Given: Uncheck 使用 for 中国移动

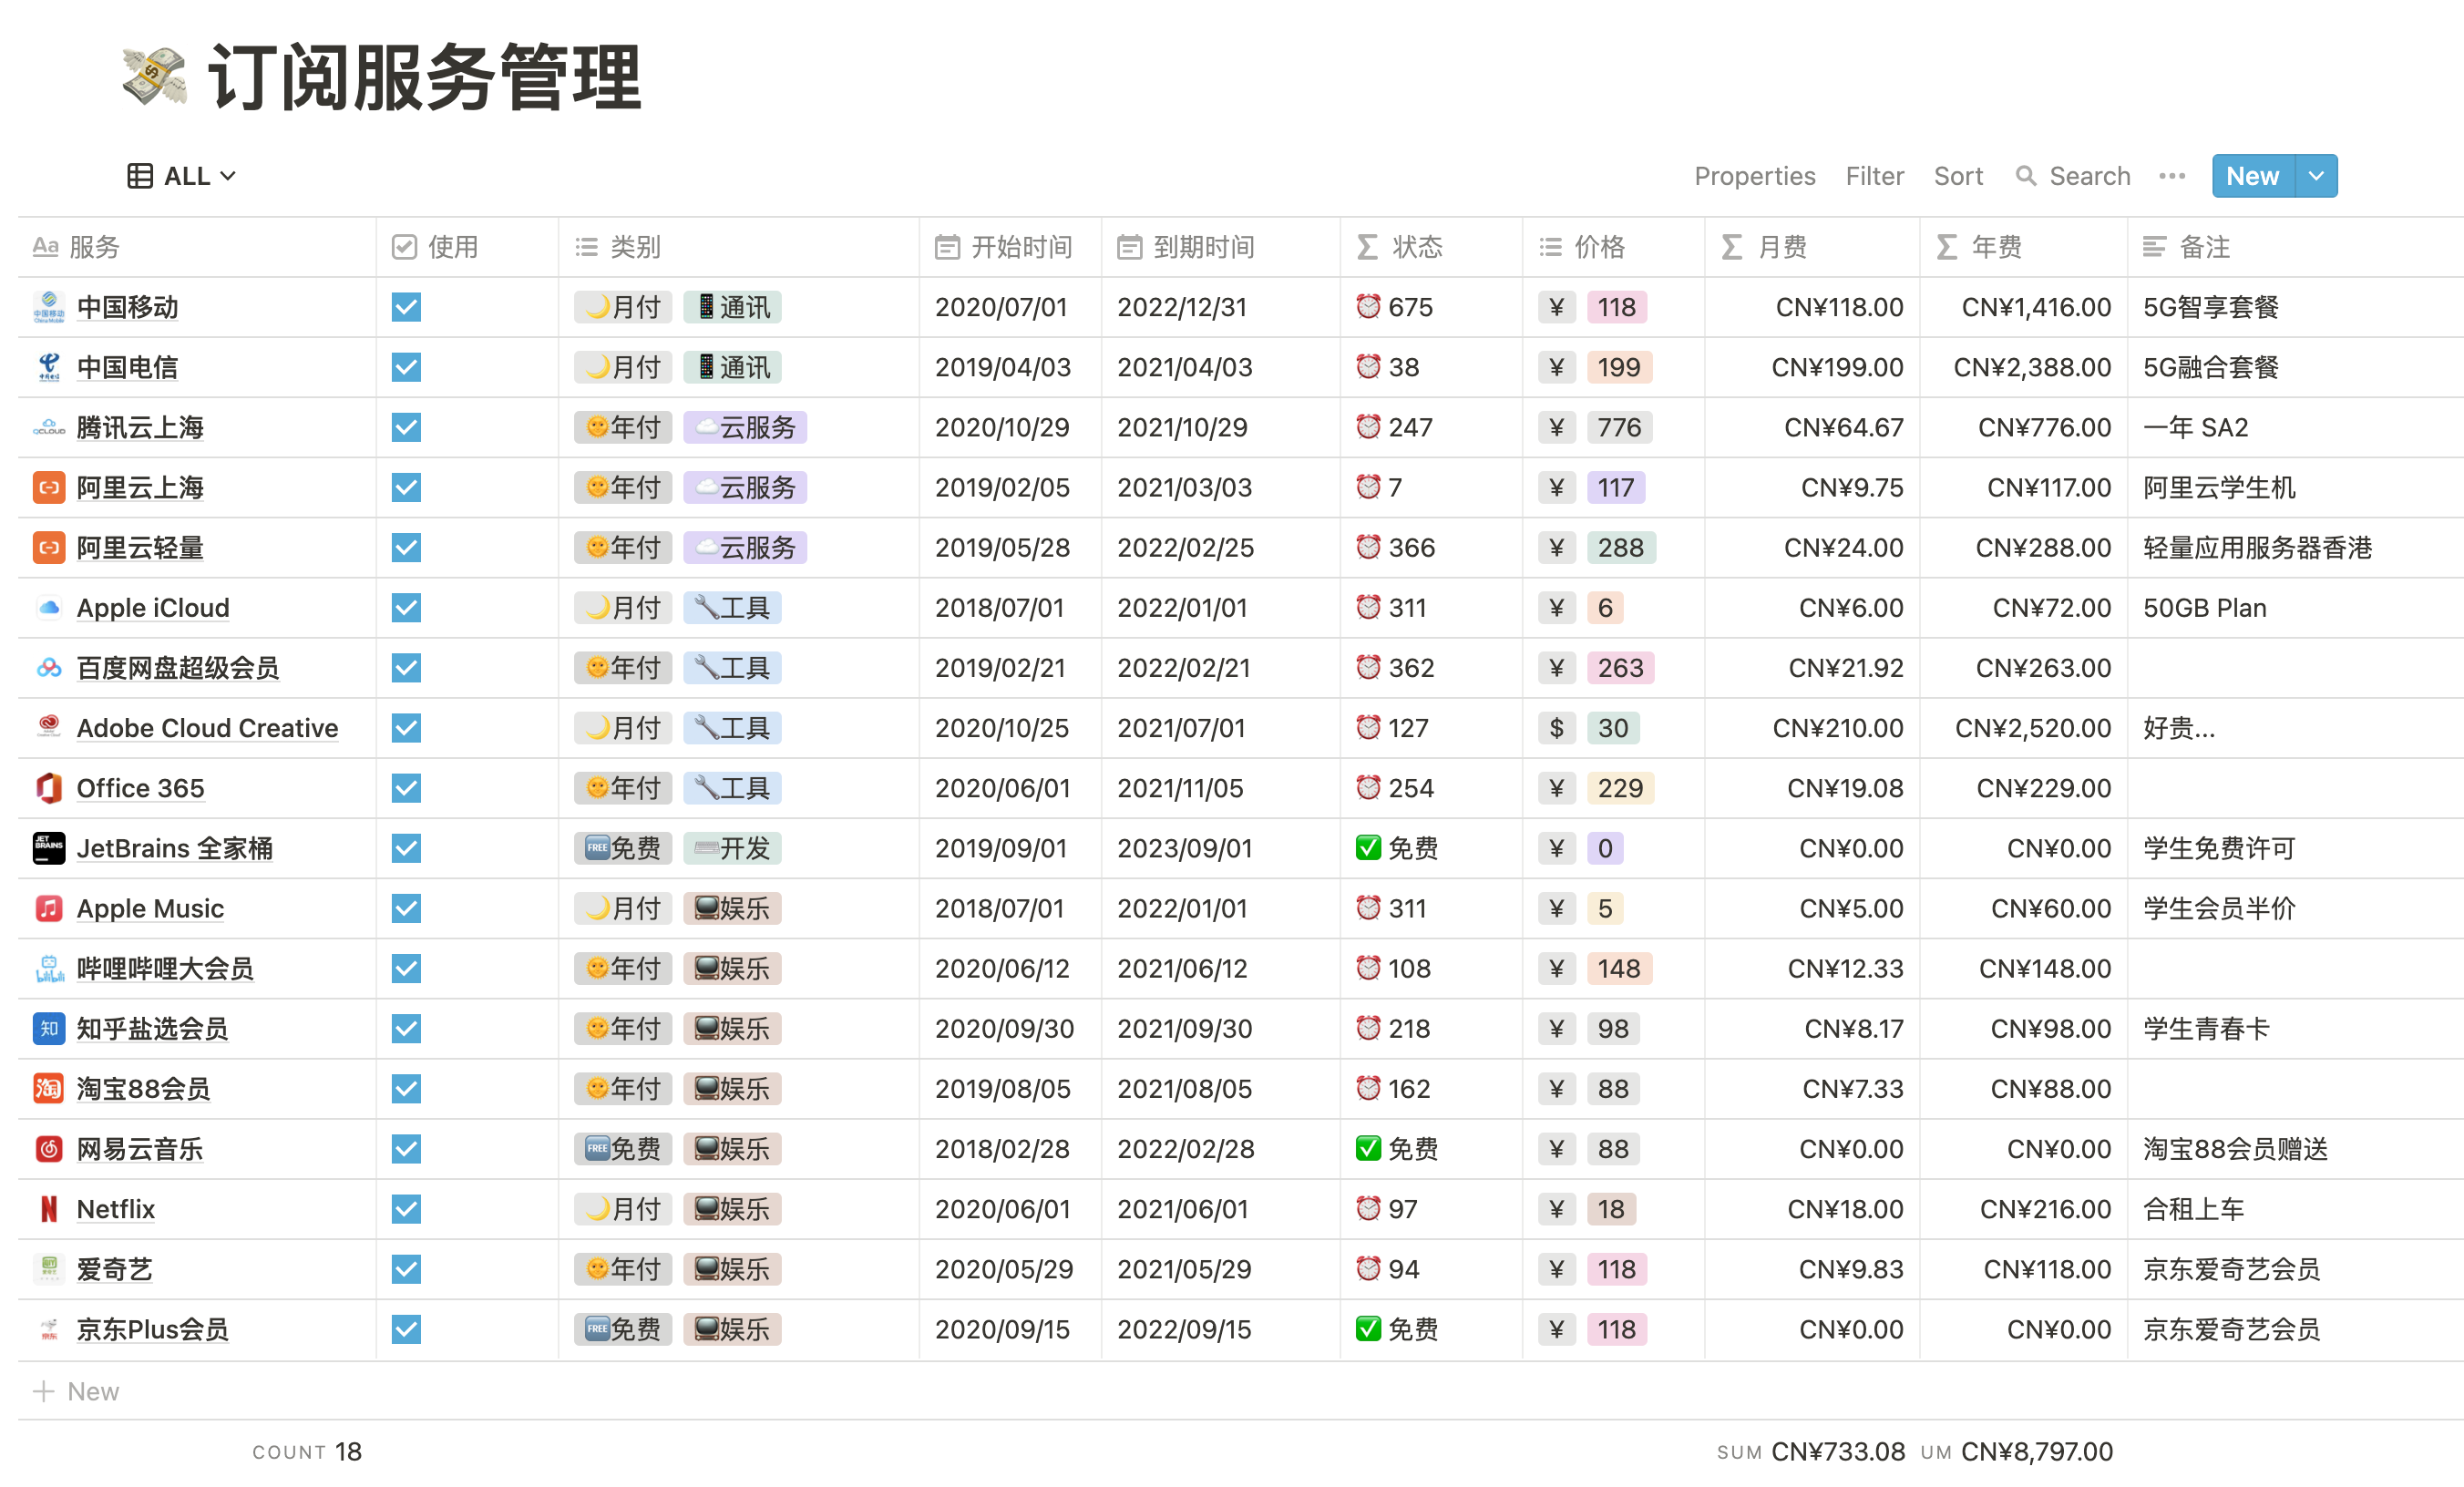Looking at the screenshot, I should point(406,307).
